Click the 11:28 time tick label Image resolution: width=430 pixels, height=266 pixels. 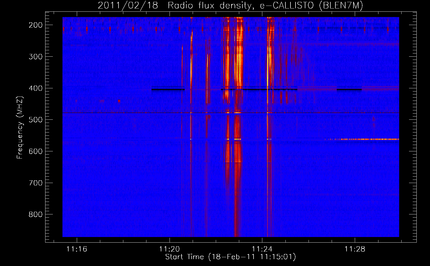(355, 249)
